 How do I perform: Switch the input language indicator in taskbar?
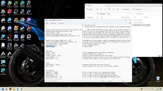click(x=147, y=89)
